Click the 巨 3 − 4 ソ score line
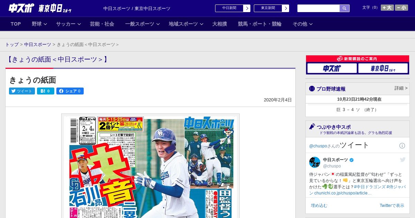The height and width of the screenshot is (218, 415). click(x=357, y=110)
